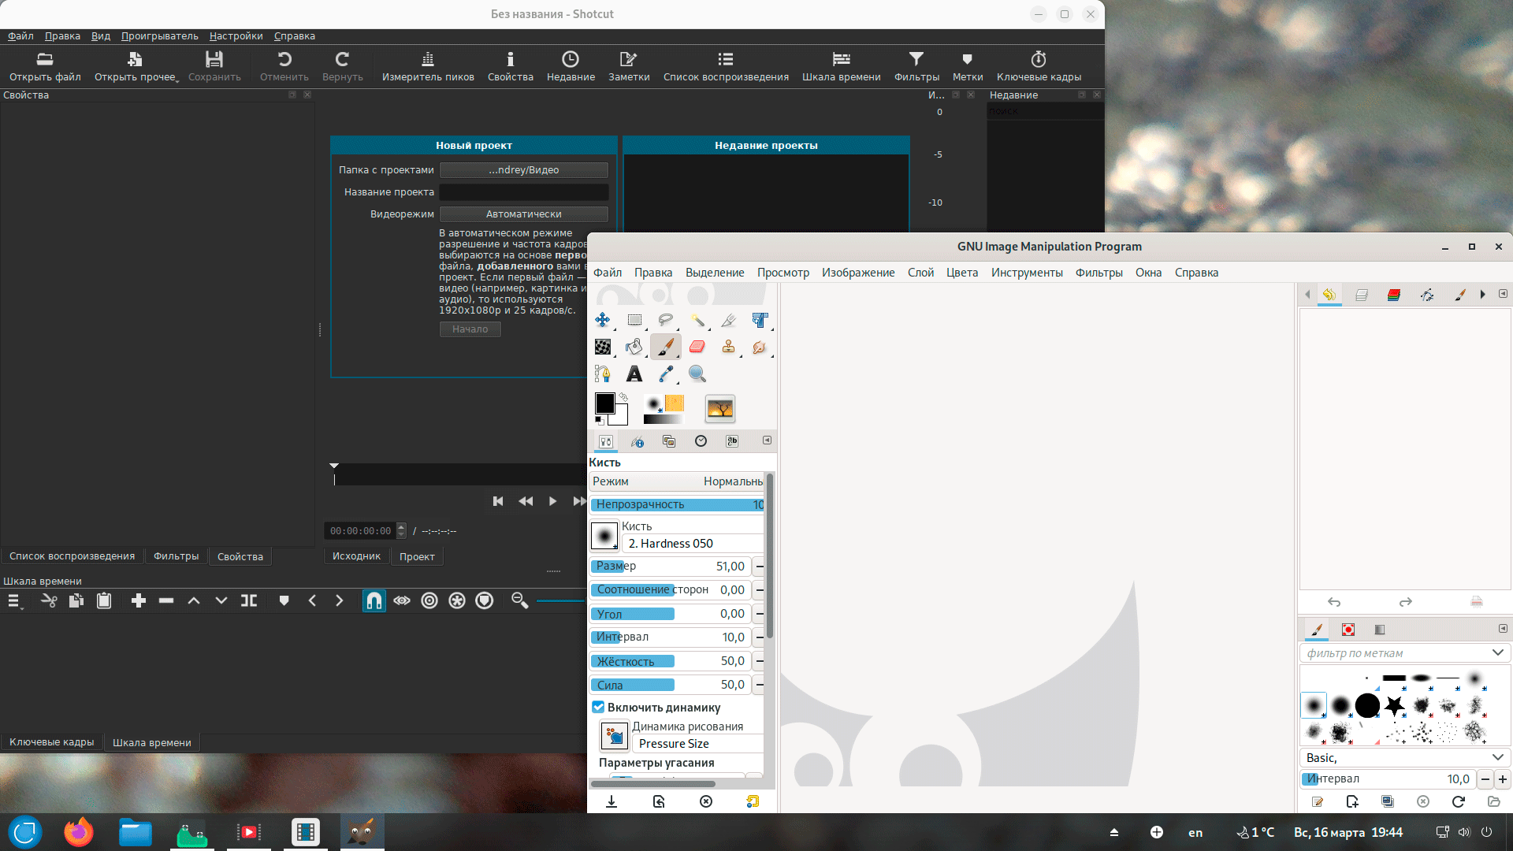Pick the Bucket Fill tool
1513x851 pixels.
(x=634, y=347)
